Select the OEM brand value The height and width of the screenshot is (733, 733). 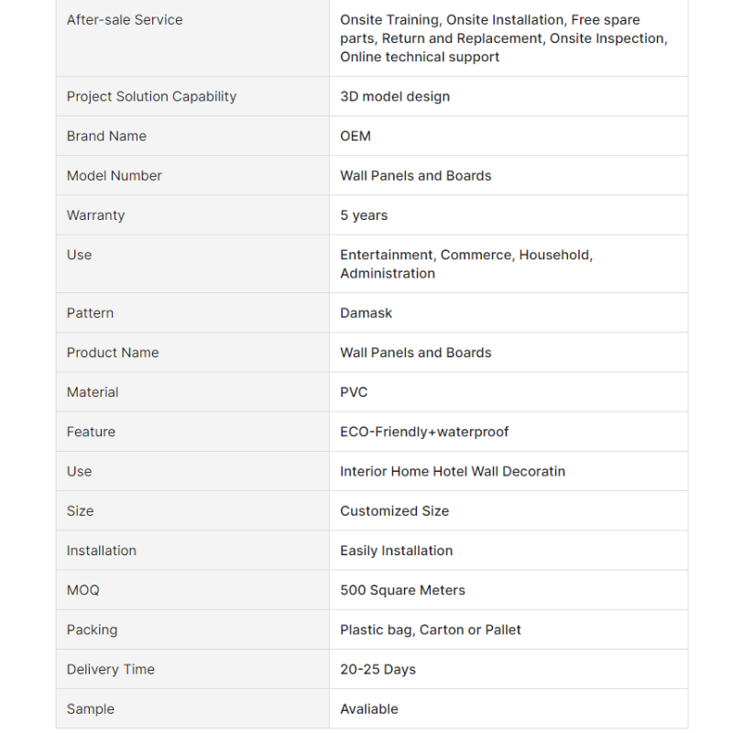pyautogui.click(x=356, y=136)
